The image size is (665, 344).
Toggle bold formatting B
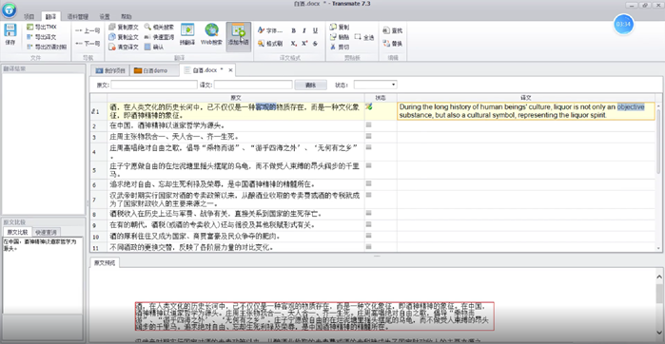293,30
